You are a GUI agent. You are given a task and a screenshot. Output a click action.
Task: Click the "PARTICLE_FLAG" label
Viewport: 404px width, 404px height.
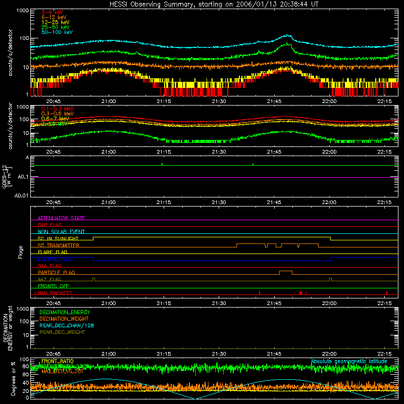[57, 273]
